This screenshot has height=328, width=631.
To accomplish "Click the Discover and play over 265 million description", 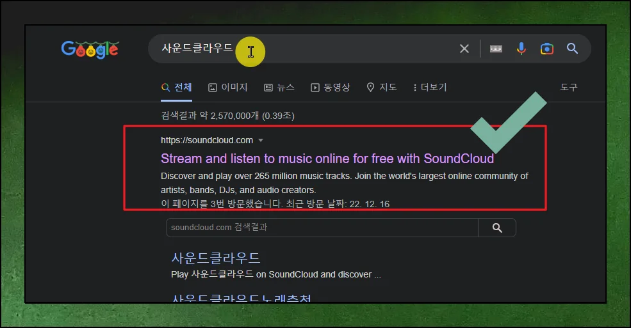I will tap(345, 183).
